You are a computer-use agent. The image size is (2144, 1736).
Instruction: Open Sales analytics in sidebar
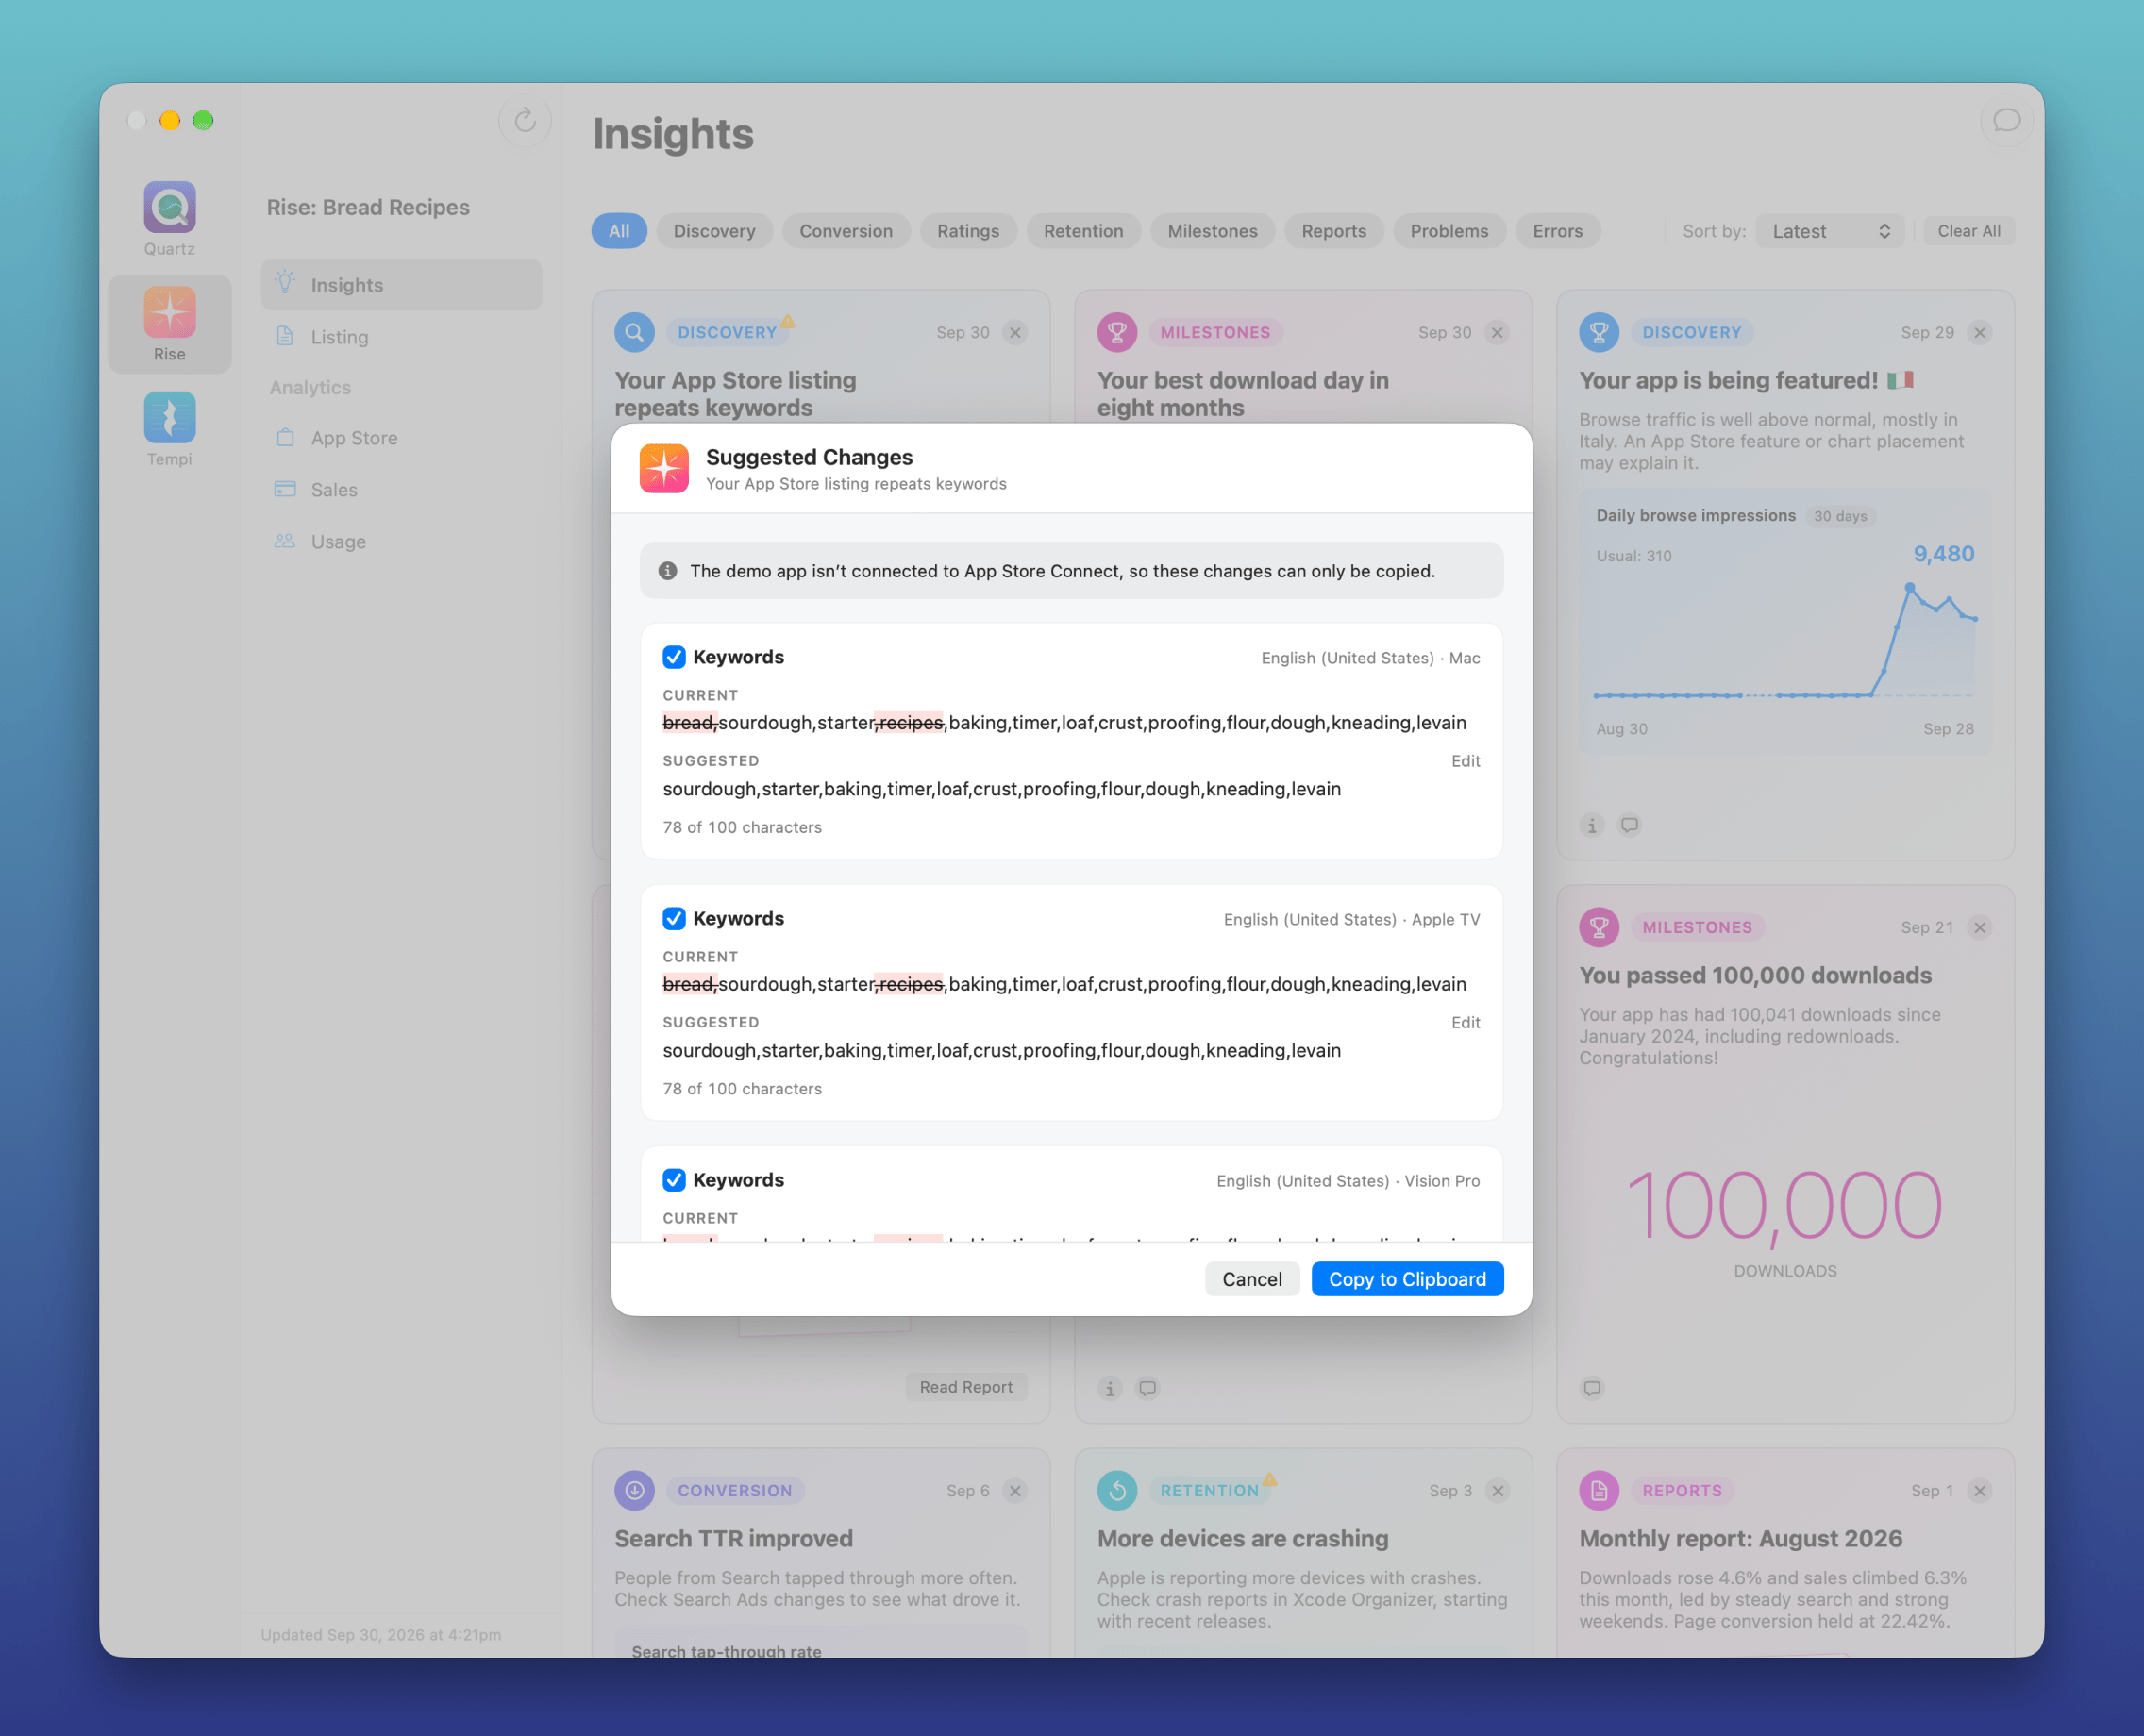tap(401, 490)
